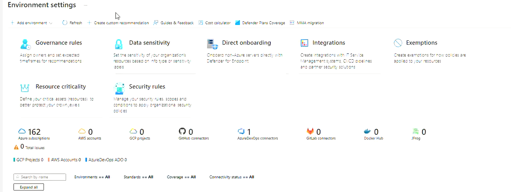Click Create custom recommendation
The height and width of the screenshot is (192, 511).
coord(118,23)
